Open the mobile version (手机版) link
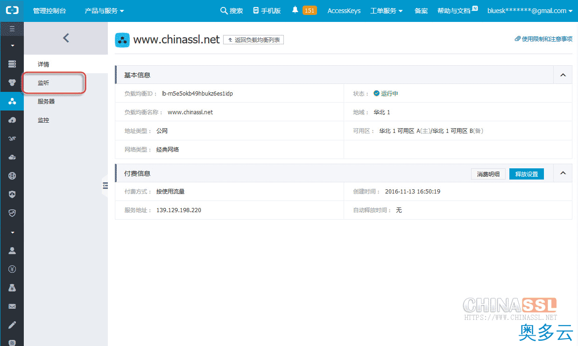Screen dimensions: 578x346 click(x=267, y=11)
